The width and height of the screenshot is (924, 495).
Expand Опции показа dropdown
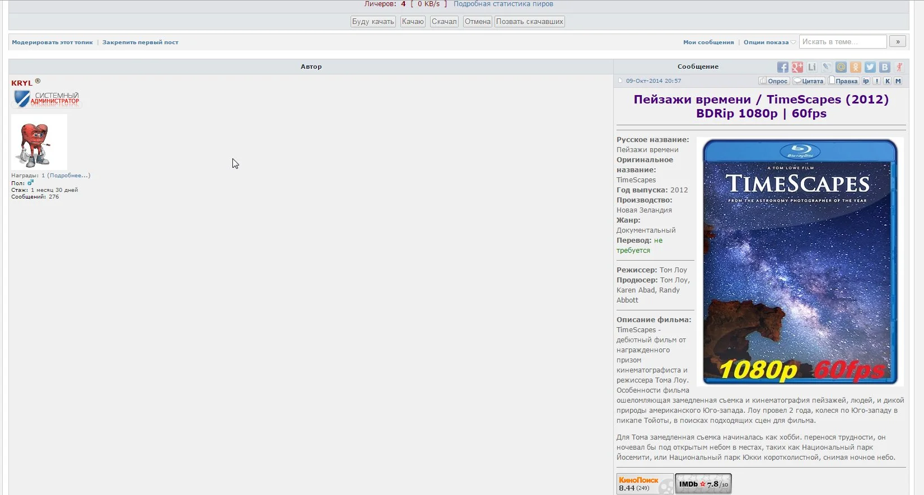(769, 43)
